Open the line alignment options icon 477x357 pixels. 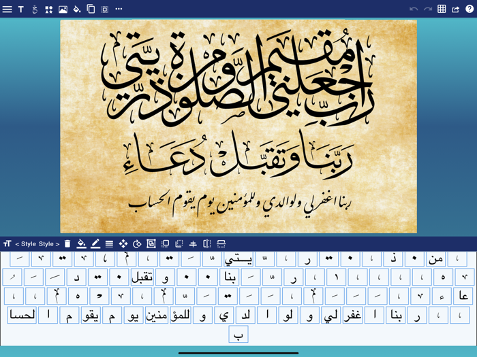point(109,244)
